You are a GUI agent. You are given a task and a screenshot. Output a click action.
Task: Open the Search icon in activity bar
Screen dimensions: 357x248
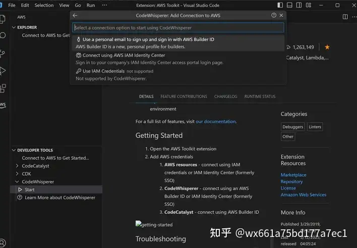click(x=3, y=35)
